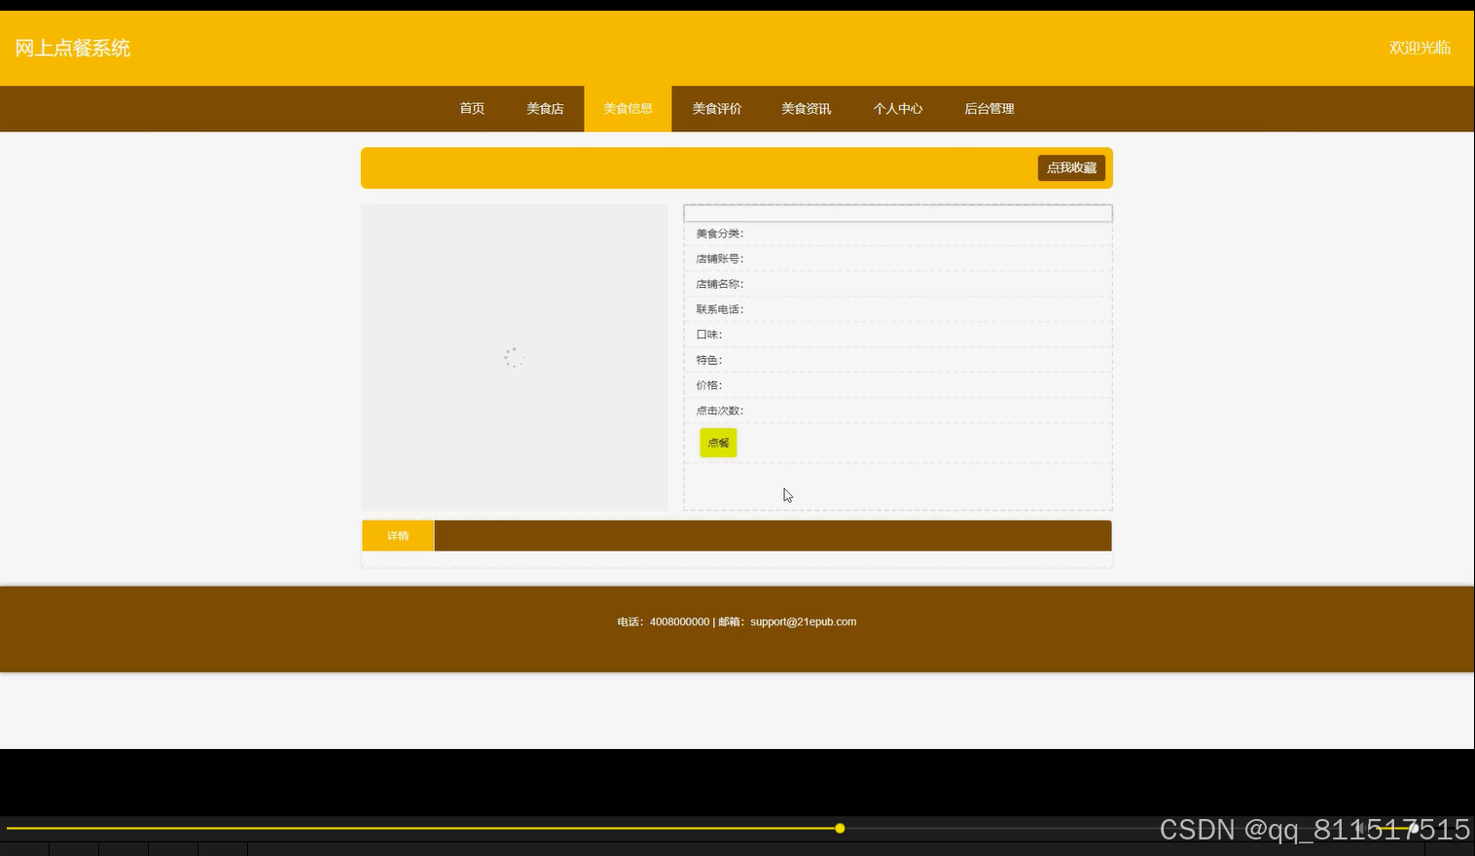Image resolution: width=1475 pixels, height=856 pixels.
Task: Enter the 后台管理 admin backend
Action: click(989, 108)
